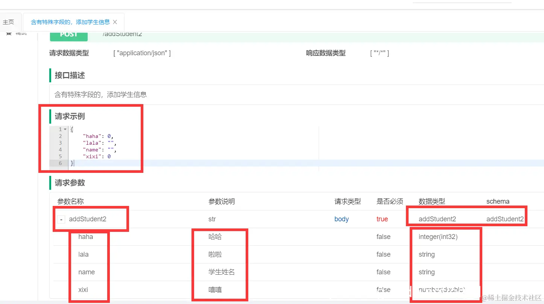The height and width of the screenshot is (304, 544).
Task: Click the /addStudent2 endpoint path
Action: (122, 34)
